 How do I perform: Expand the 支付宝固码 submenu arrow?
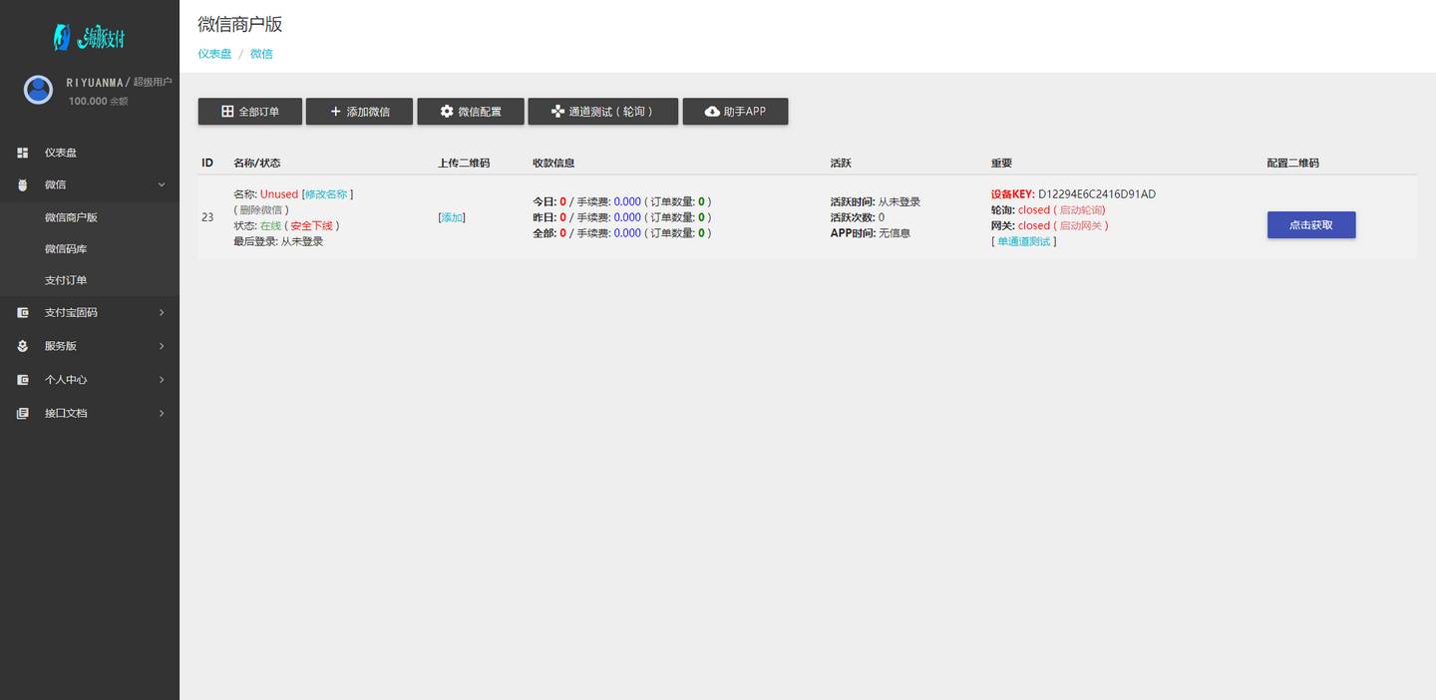(x=162, y=313)
